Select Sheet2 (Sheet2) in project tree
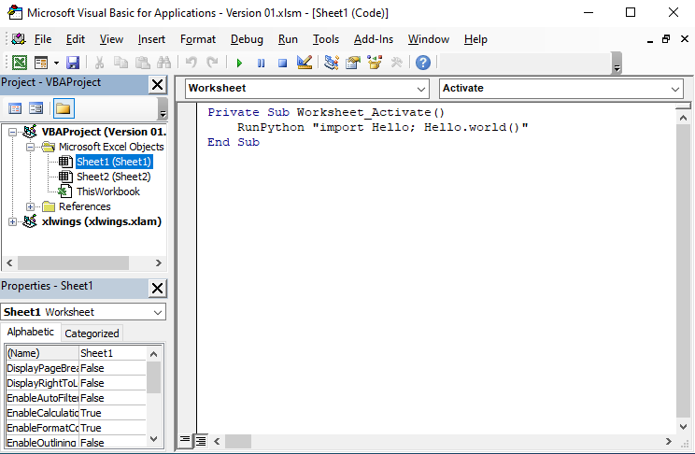Viewport: 695px width, 454px height. [x=113, y=177]
